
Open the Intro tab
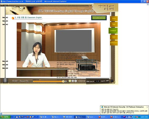click(x=114, y=19)
